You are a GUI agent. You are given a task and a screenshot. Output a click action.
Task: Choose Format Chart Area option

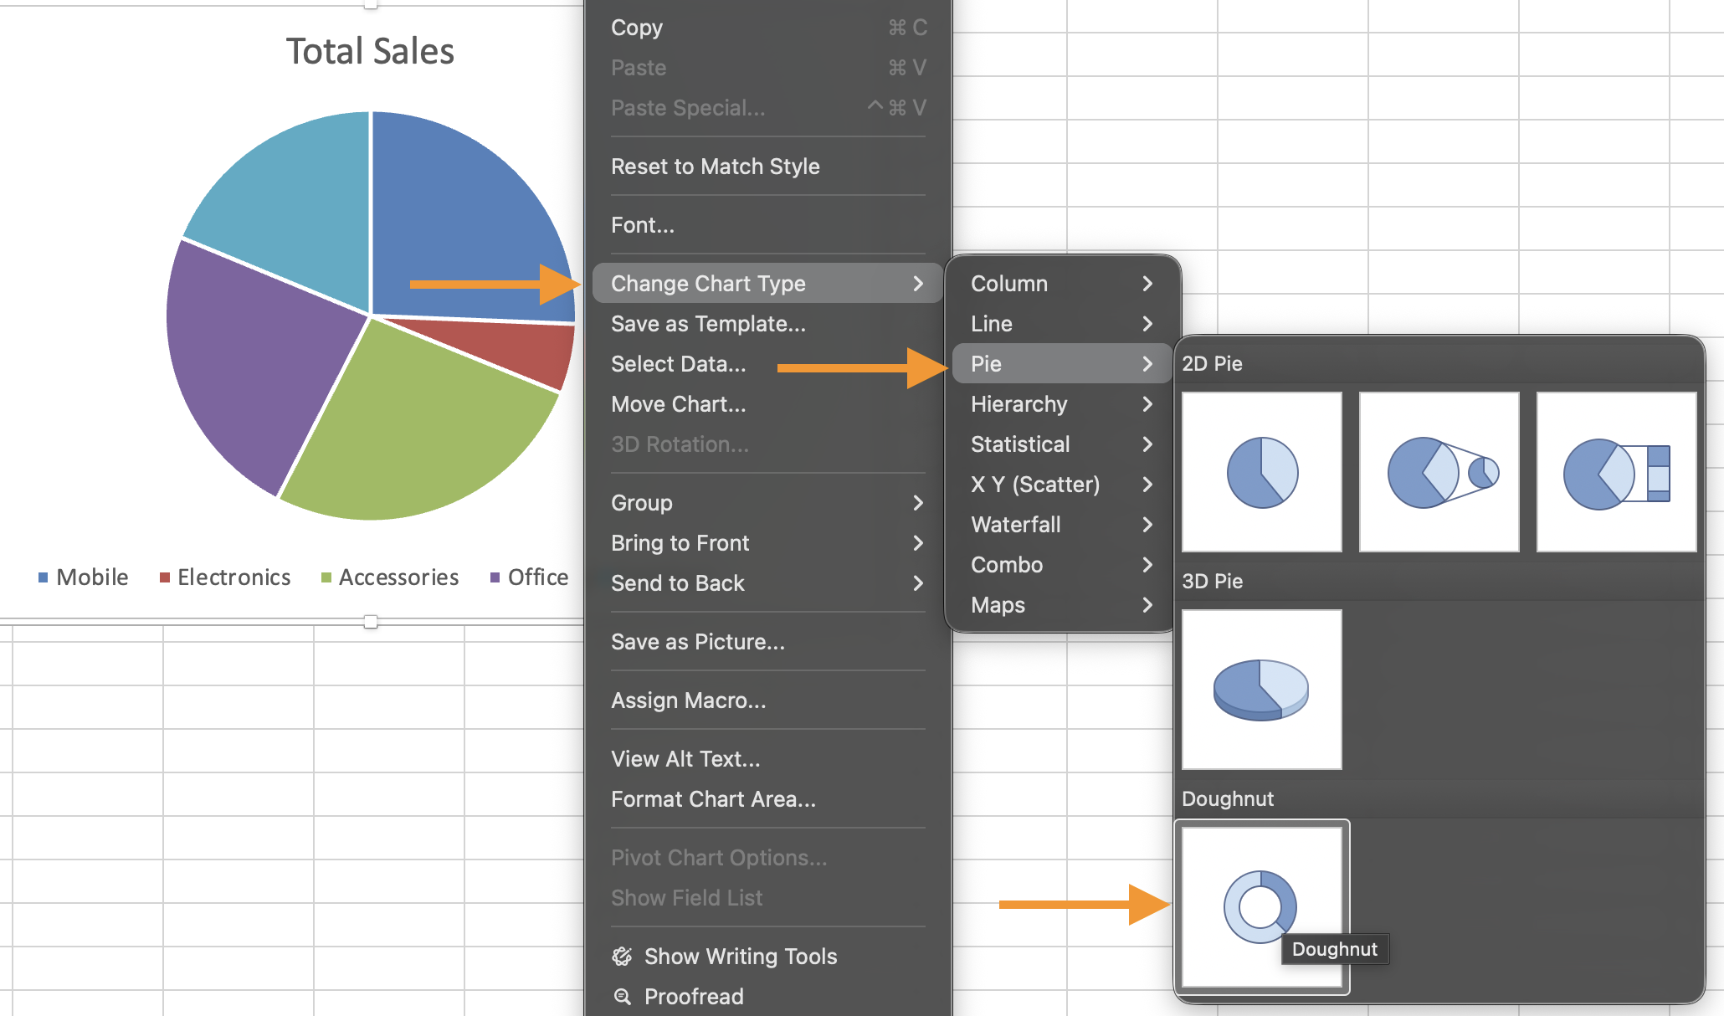click(x=713, y=799)
